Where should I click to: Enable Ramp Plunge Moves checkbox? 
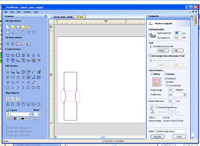click(x=157, y=107)
